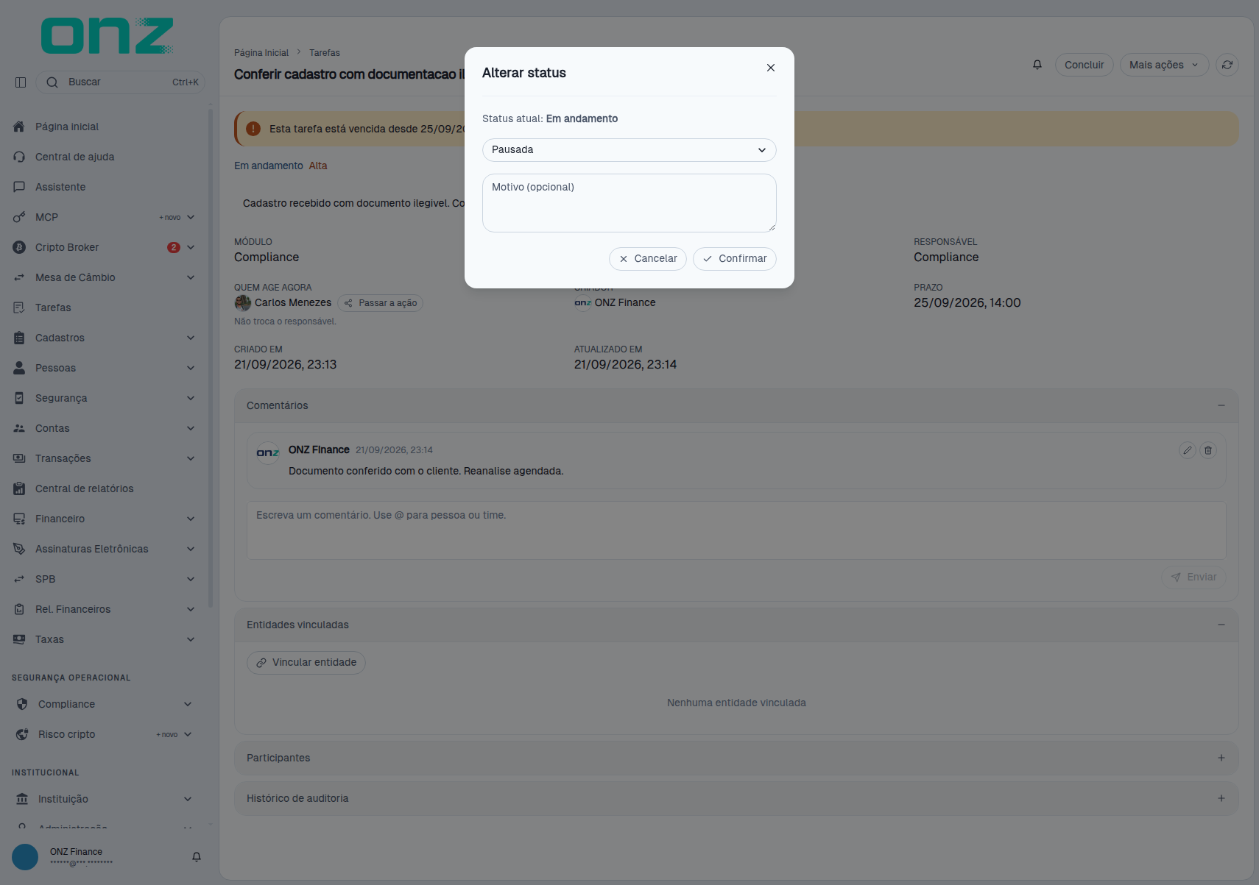The width and height of the screenshot is (1259, 885).
Task: Click the Compliance shield icon
Action: point(22,704)
